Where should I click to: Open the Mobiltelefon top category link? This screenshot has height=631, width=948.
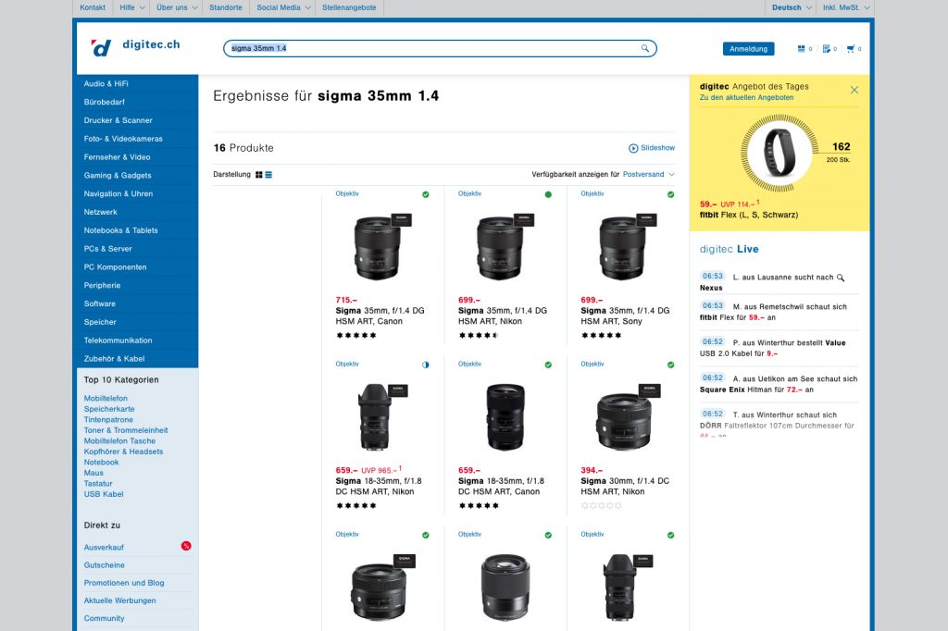click(x=106, y=399)
